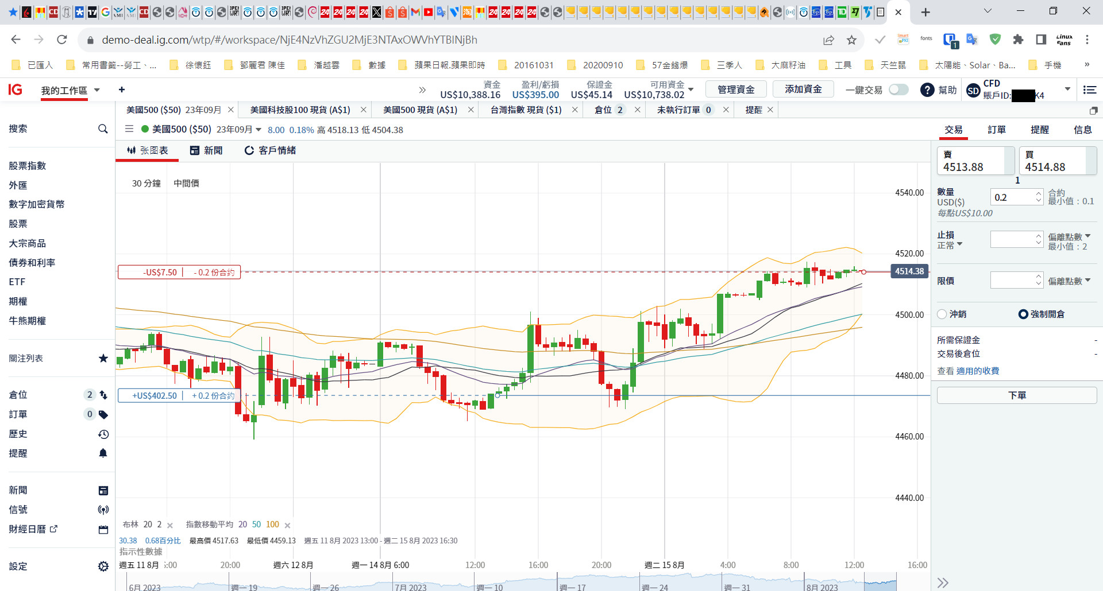Expand the available funds dropdown arrow
1103x591 pixels.
[x=691, y=90]
